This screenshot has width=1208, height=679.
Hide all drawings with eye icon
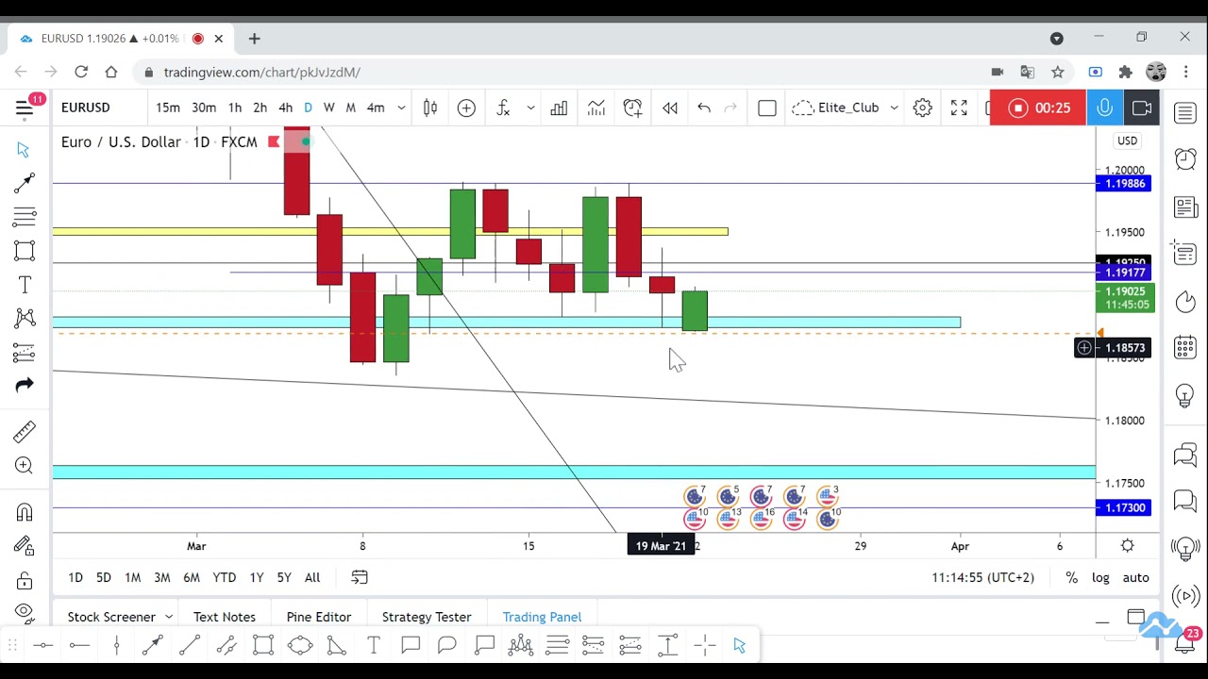click(x=25, y=611)
